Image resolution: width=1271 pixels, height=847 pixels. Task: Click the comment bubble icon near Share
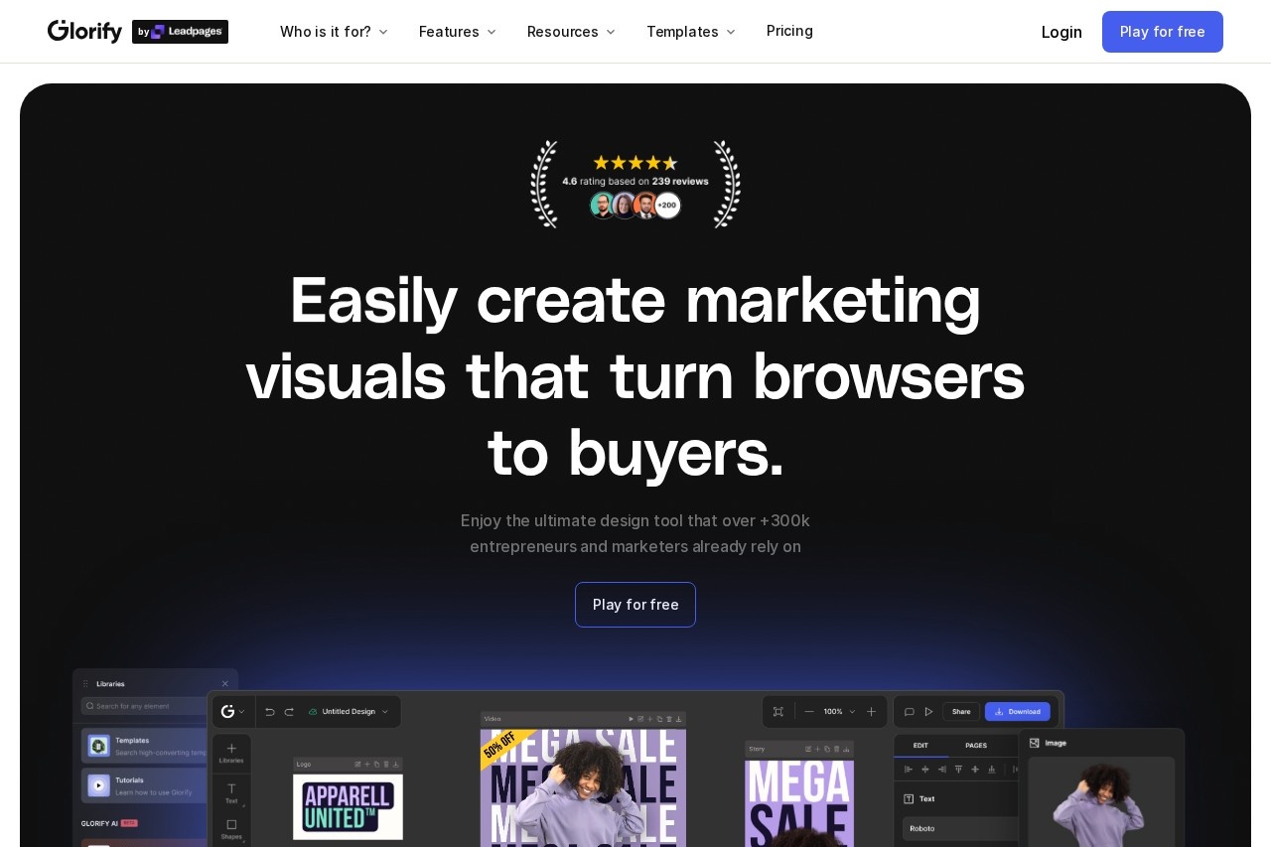pyautogui.click(x=910, y=712)
